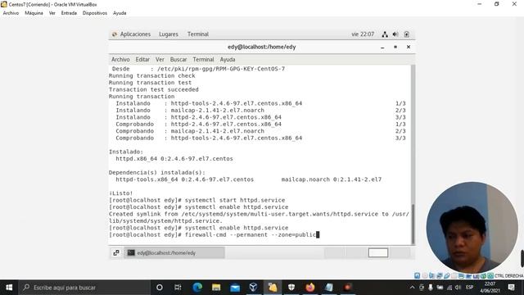
Task: Click the Windows tray volume icon
Action: [458, 288]
